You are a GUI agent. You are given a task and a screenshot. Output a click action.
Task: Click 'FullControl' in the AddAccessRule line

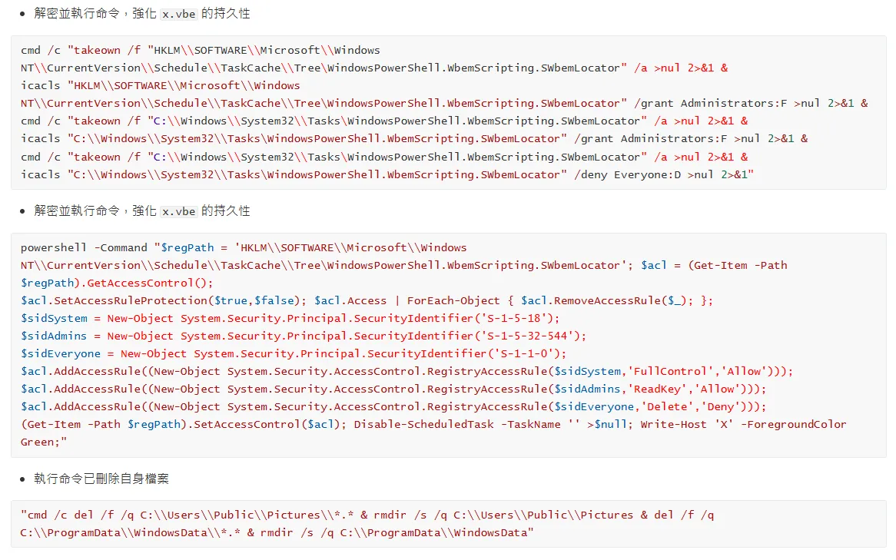[x=670, y=372]
